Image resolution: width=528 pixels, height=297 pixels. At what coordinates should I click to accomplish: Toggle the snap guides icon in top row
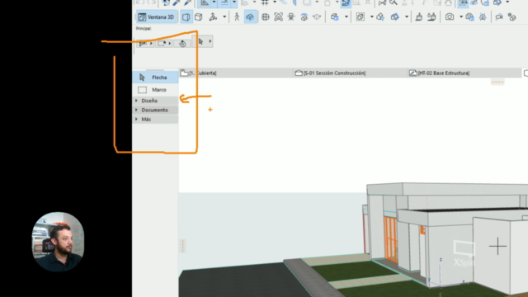(224, 3)
